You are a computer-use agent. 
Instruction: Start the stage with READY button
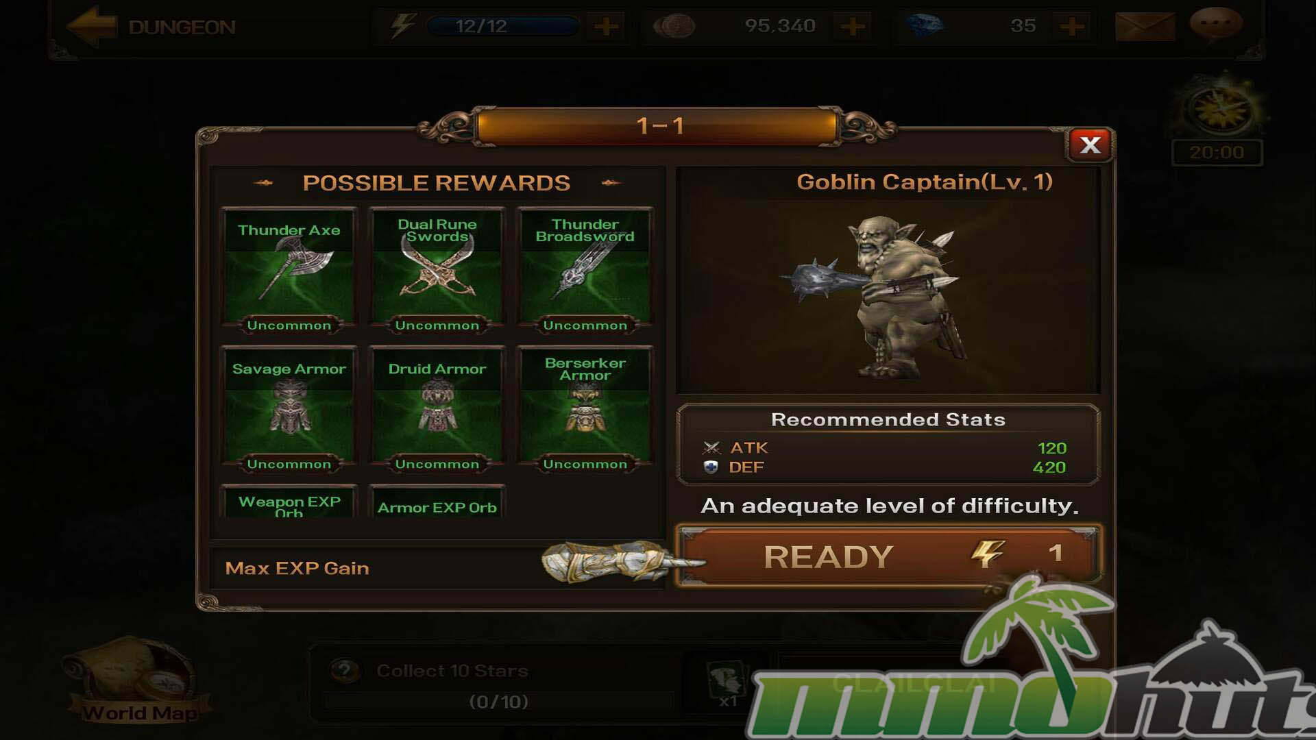coord(888,556)
